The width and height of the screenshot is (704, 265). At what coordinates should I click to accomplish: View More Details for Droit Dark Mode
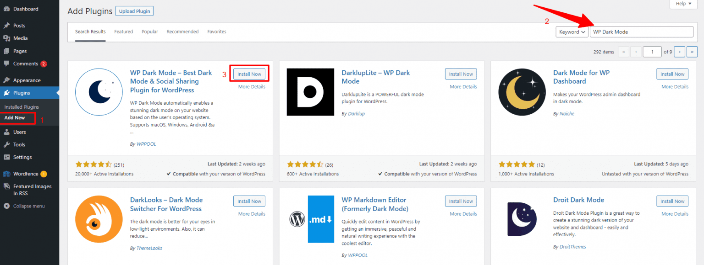[x=675, y=214]
